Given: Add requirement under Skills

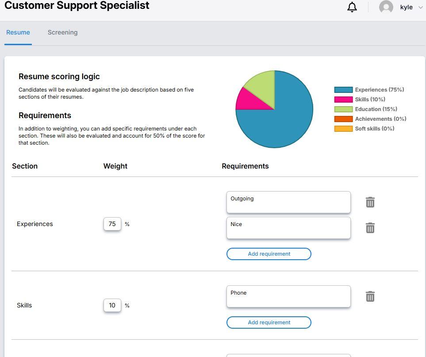Looking at the screenshot, I should [269, 322].
